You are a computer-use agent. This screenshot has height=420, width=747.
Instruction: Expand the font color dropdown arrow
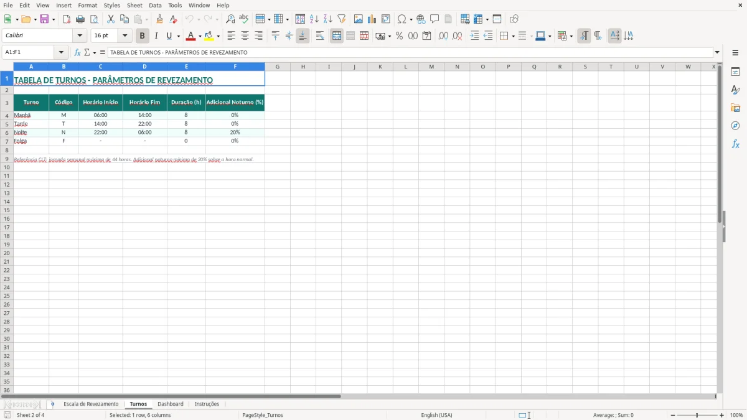pos(200,36)
